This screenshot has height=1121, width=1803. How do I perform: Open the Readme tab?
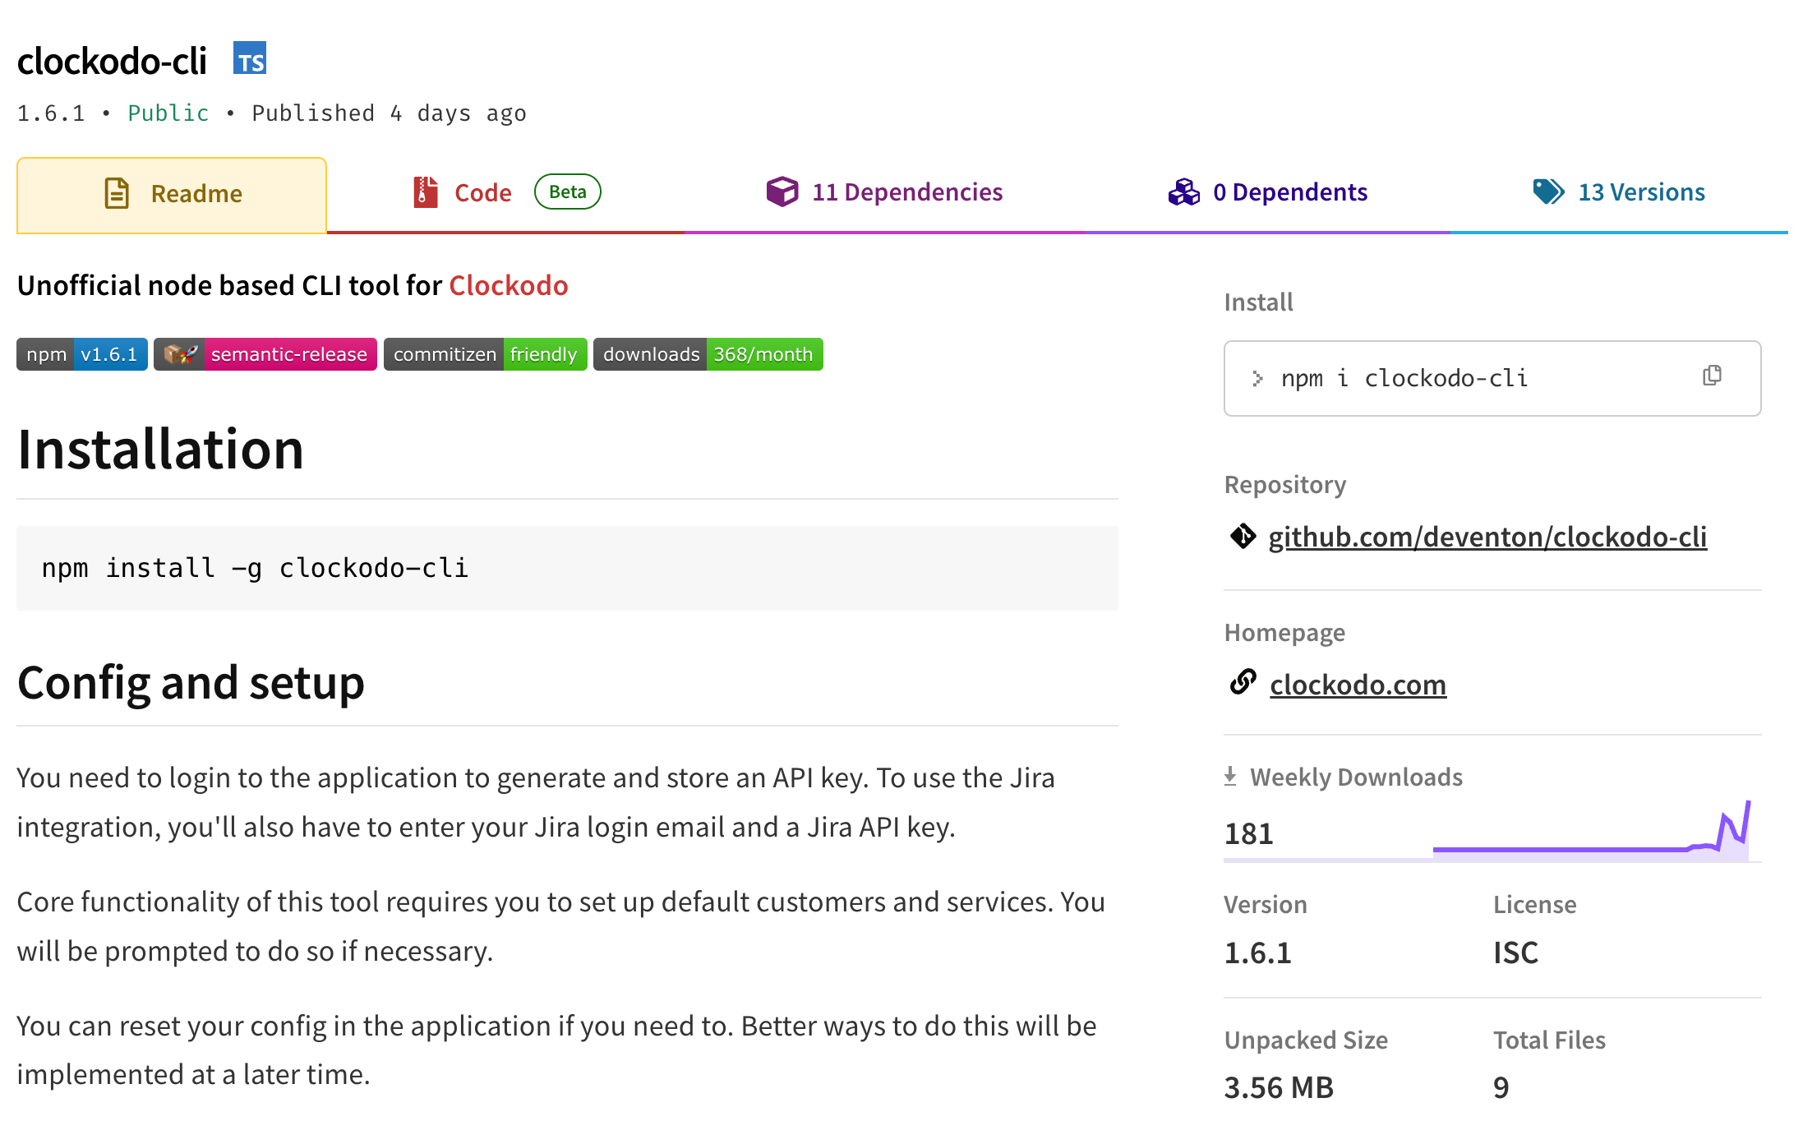pyautogui.click(x=172, y=195)
